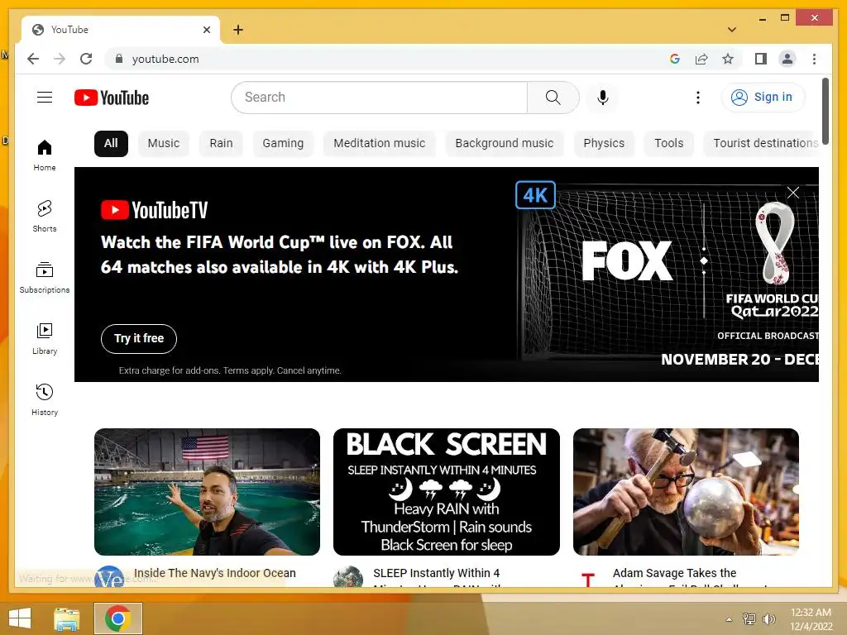Screen dimensions: 847x635
Task: Select the Rain filter chip
Action: (x=221, y=143)
